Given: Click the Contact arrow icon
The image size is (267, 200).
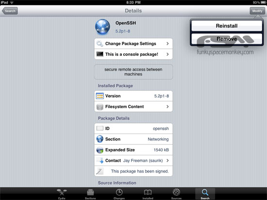Looking at the screenshot, I should click(100, 161).
